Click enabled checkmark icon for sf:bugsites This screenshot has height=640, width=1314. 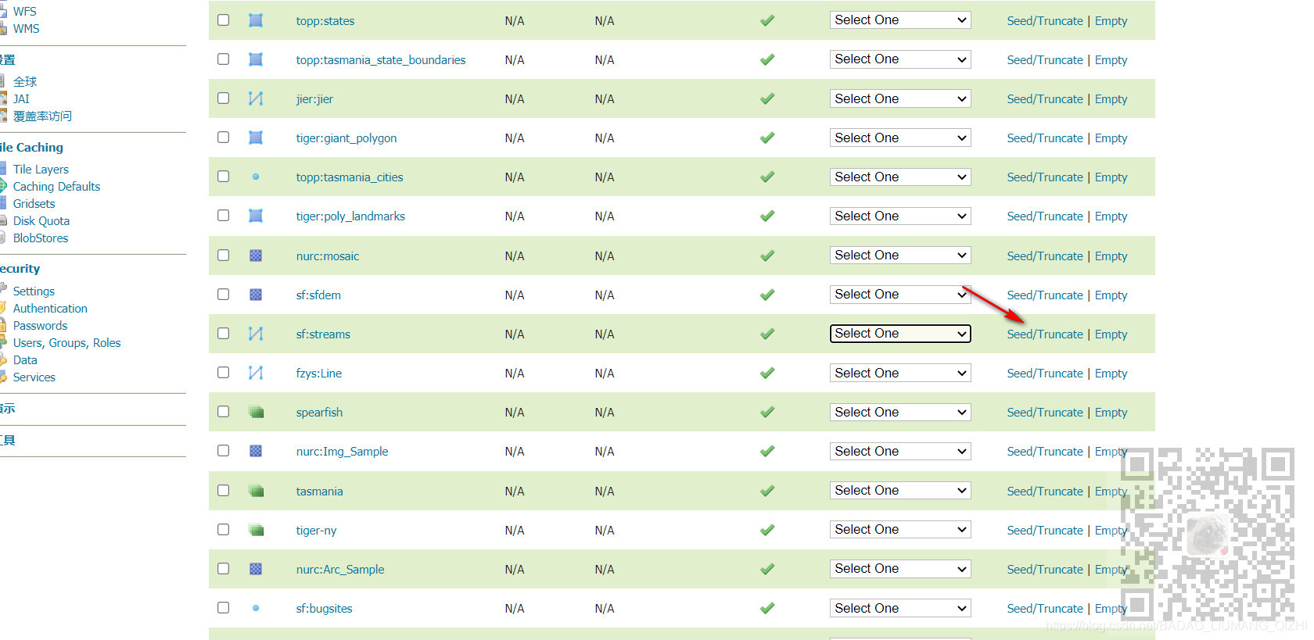(x=767, y=608)
